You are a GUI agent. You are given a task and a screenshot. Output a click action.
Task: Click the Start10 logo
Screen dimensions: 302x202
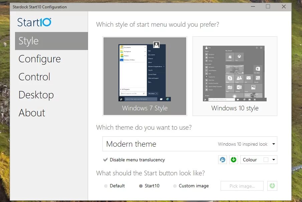coord(34,22)
